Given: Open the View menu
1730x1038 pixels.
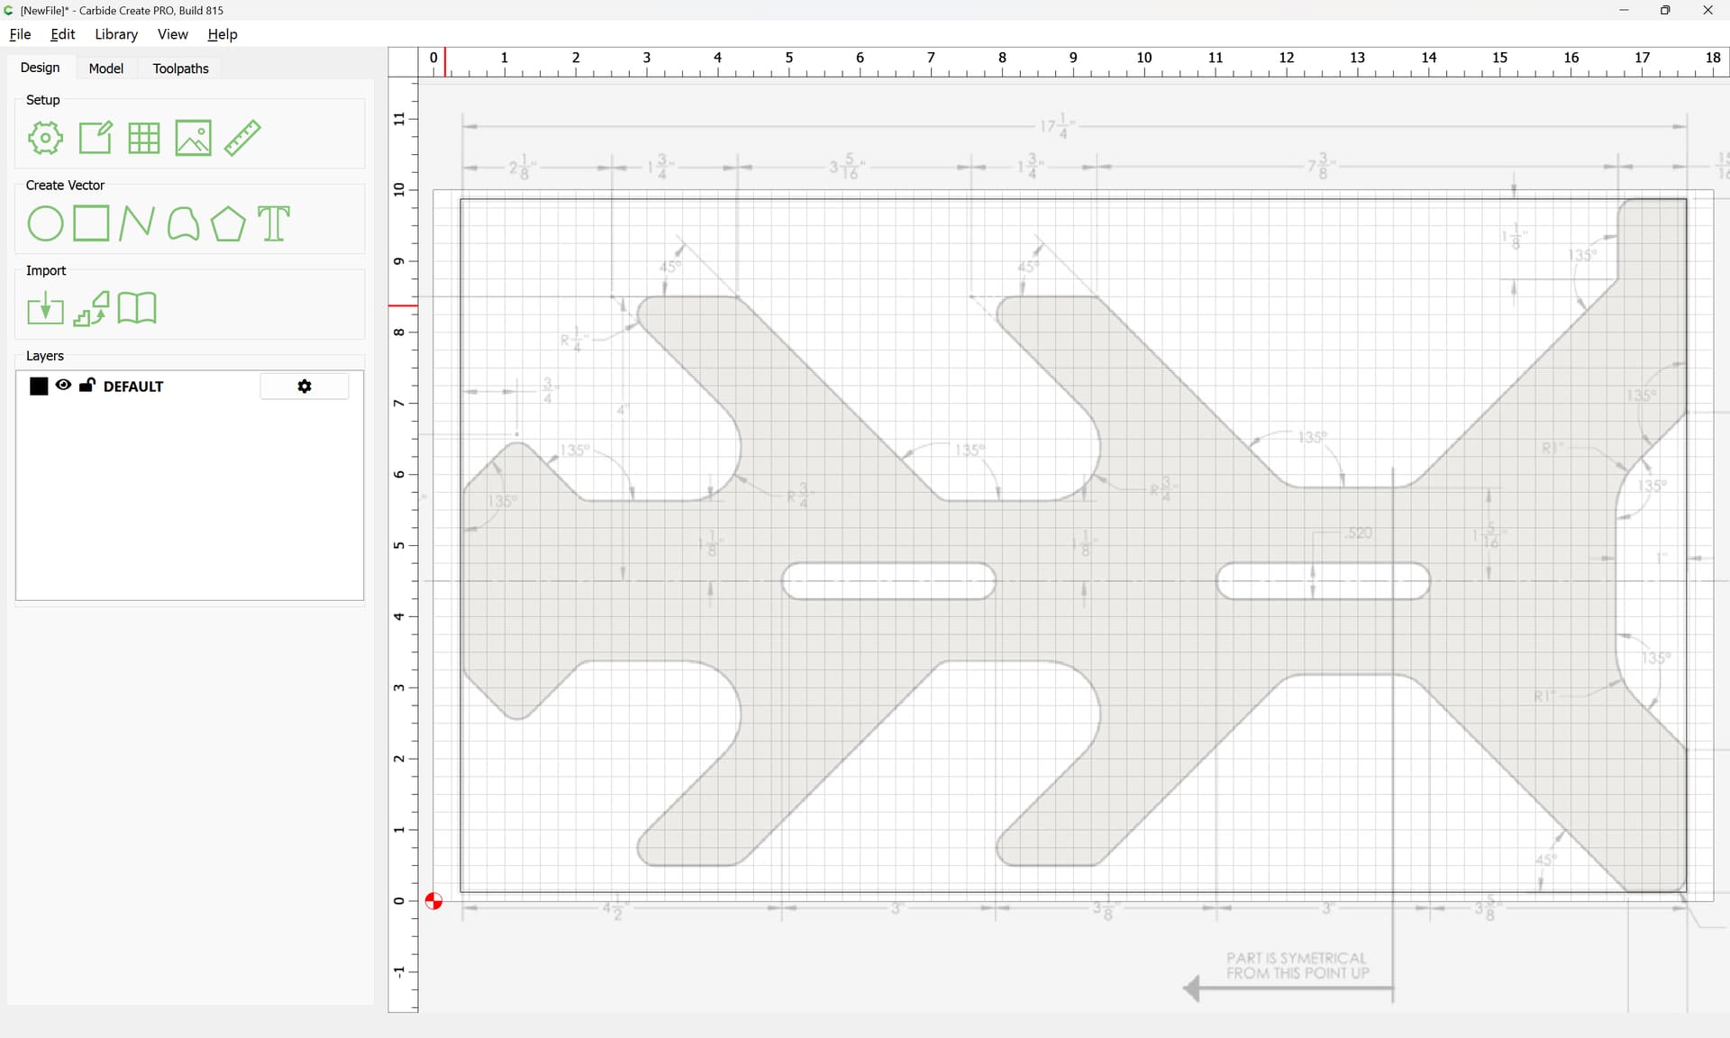Looking at the screenshot, I should tap(173, 34).
